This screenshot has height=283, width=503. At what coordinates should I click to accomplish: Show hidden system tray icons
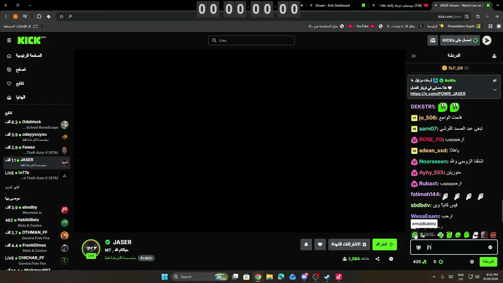pos(435,277)
